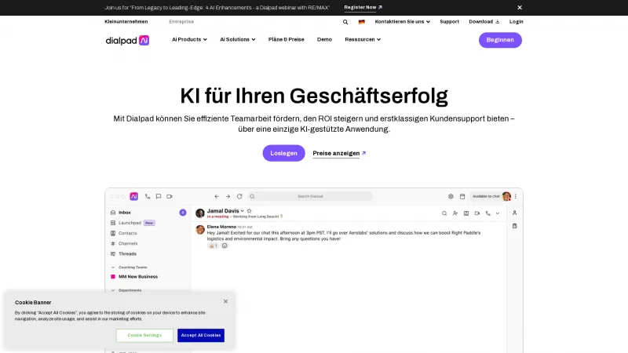Click the Download link
628x353 pixels.
484,22
